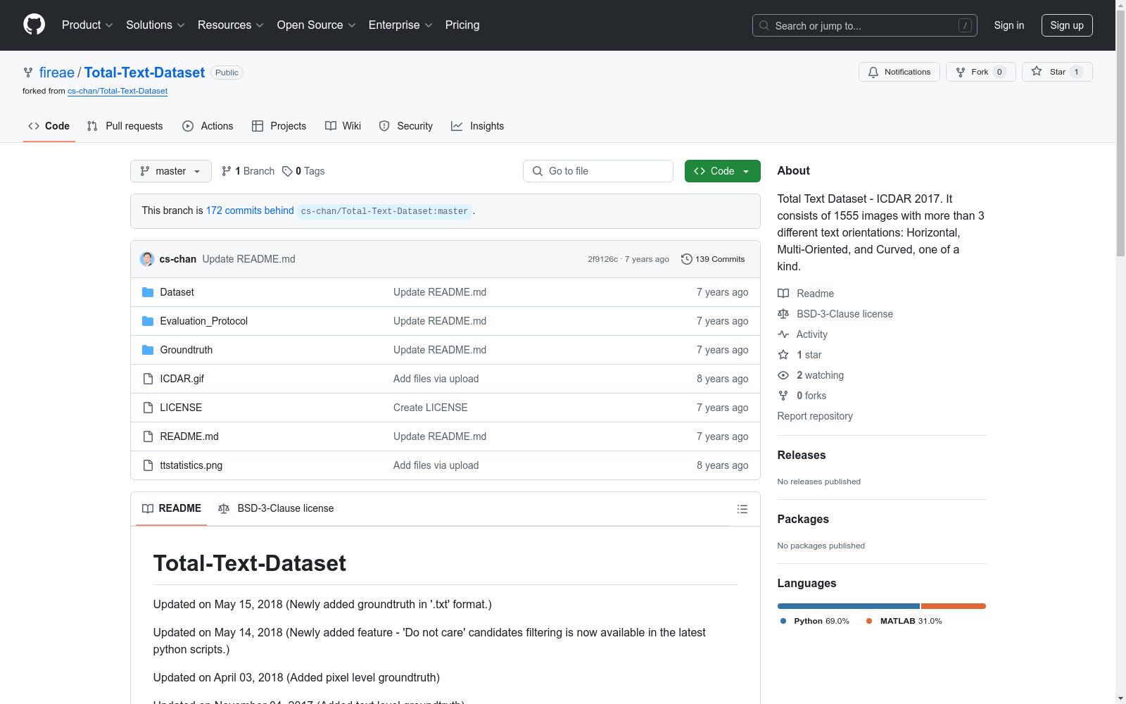Click the magnifier icon in search bar
Screen dimensions: 1126x704
click(x=764, y=25)
